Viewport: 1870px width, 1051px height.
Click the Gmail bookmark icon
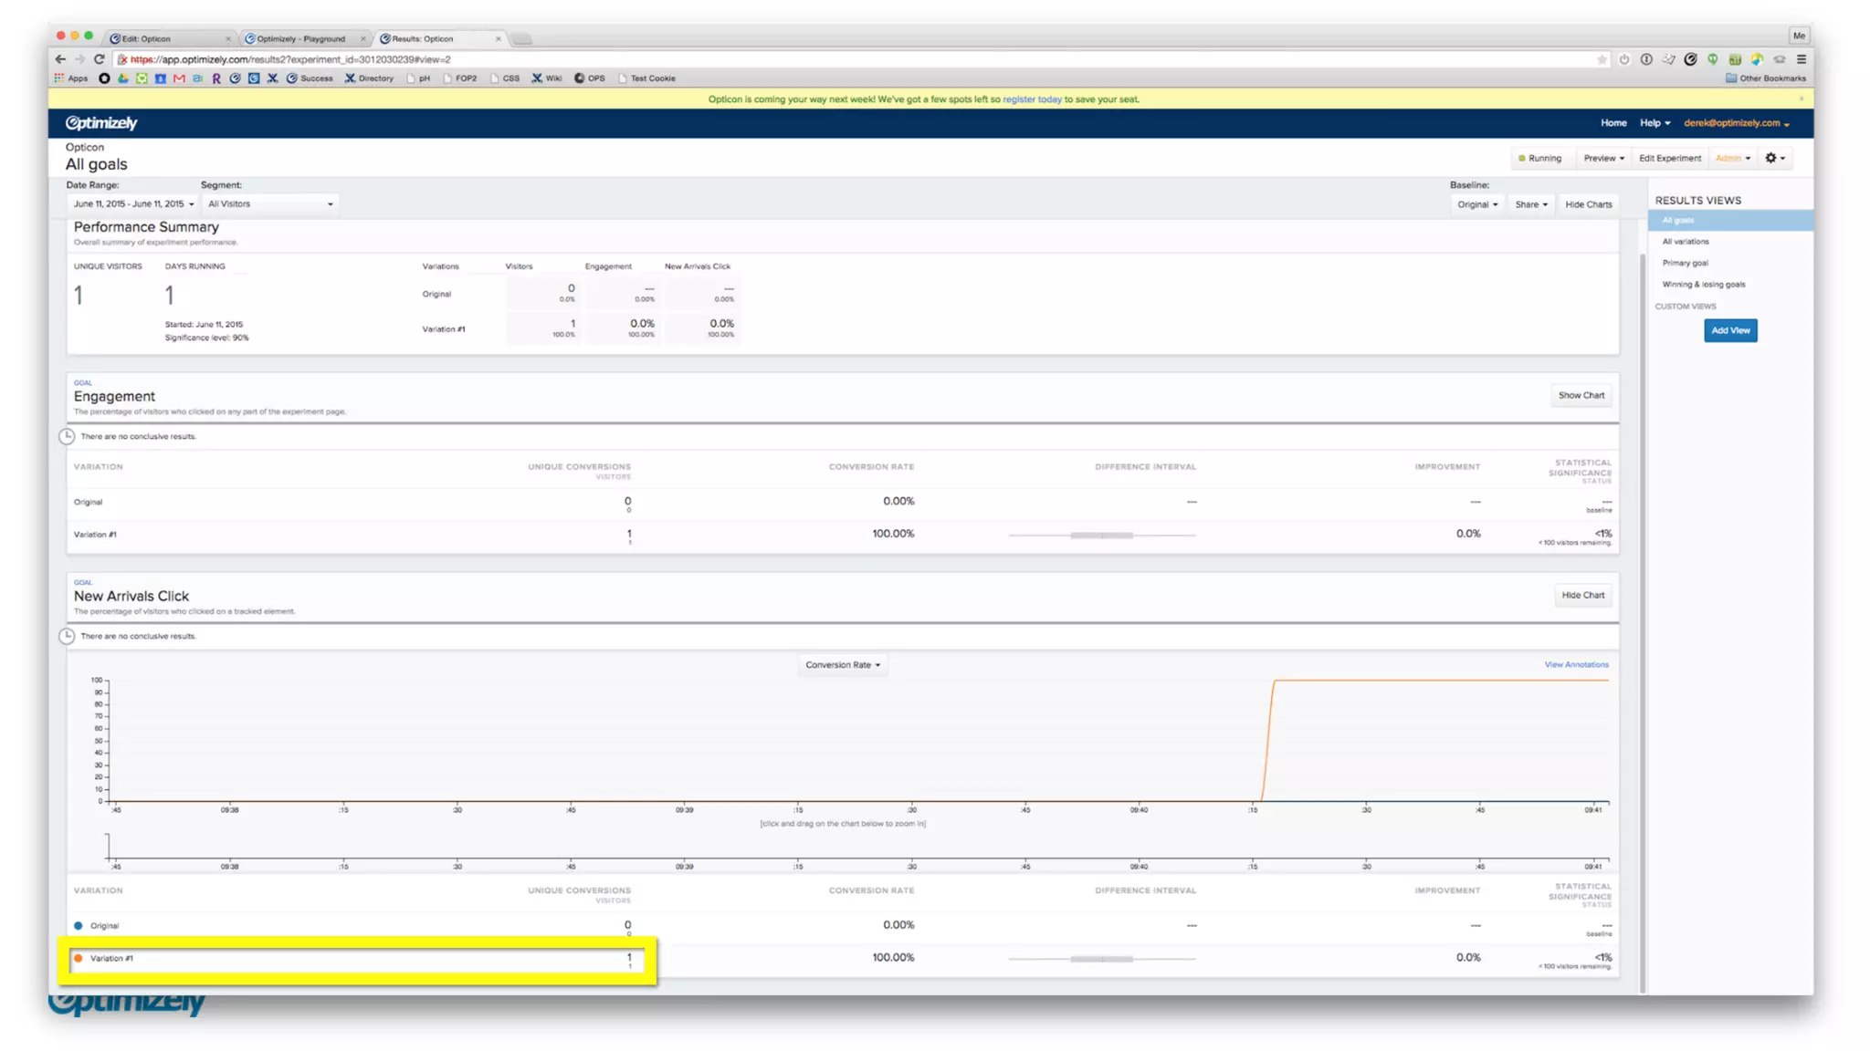(x=179, y=78)
